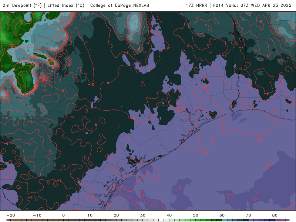Screen dimensions: 296x222
Task: Click the -20 label on the color scale
Action: click(x=11, y=215)
